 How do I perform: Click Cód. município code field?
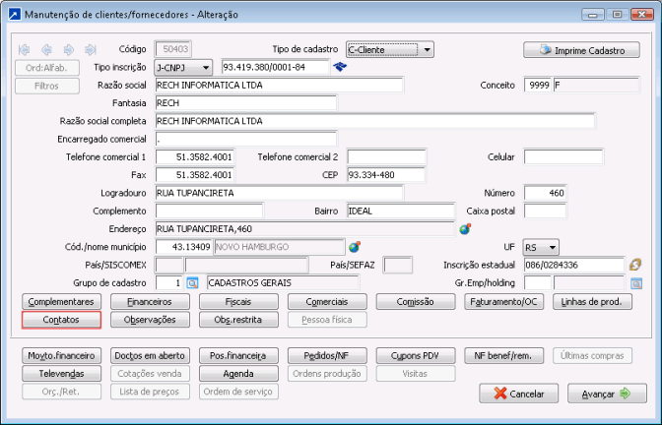(x=183, y=247)
